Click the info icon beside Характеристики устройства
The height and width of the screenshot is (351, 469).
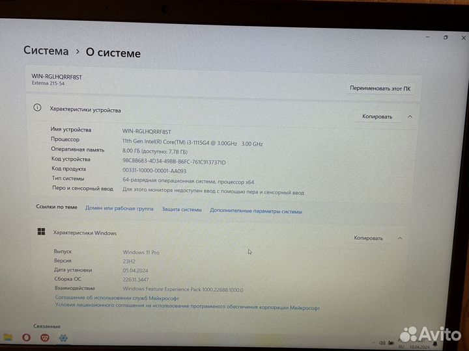pos(37,107)
